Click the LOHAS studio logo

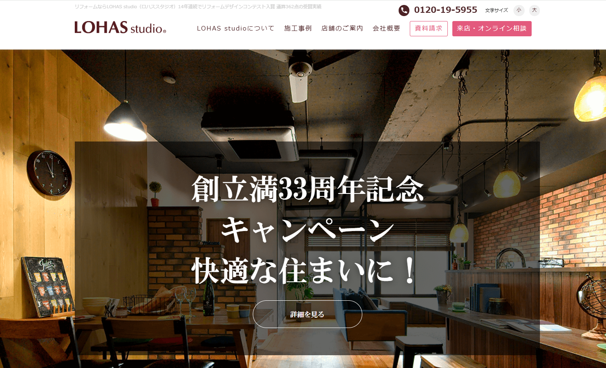pyautogui.click(x=120, y=27)
